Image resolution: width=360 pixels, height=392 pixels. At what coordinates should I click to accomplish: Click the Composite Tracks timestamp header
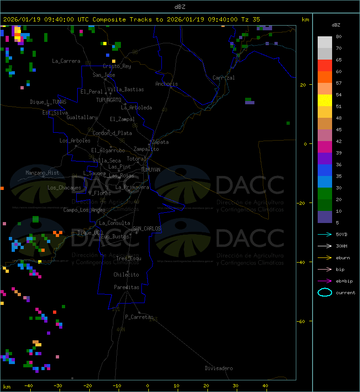(x=132, y=20)
